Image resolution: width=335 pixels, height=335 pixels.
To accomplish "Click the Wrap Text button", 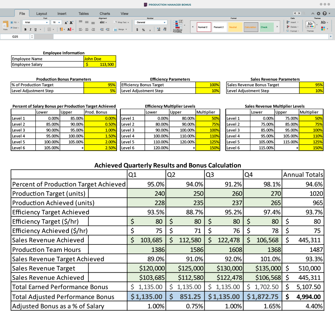I will tap(120, 22).
